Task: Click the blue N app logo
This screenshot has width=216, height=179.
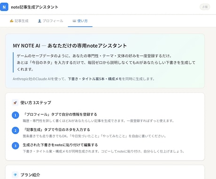Action: coord(4,7)
